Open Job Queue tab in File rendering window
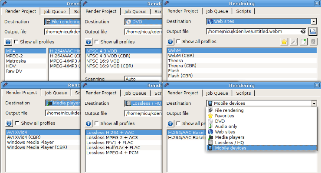 coord(55,12)
